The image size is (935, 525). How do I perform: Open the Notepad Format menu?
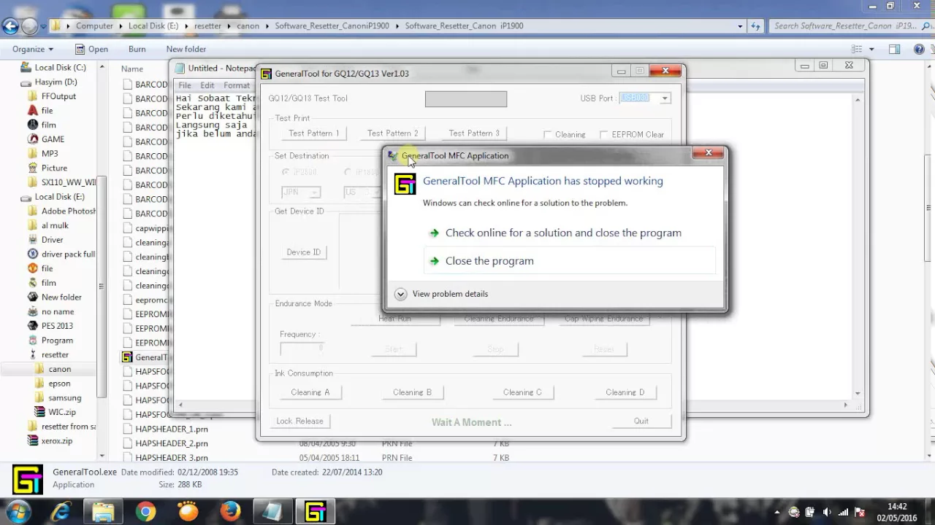pyautogui.click(x=237, y=85)
